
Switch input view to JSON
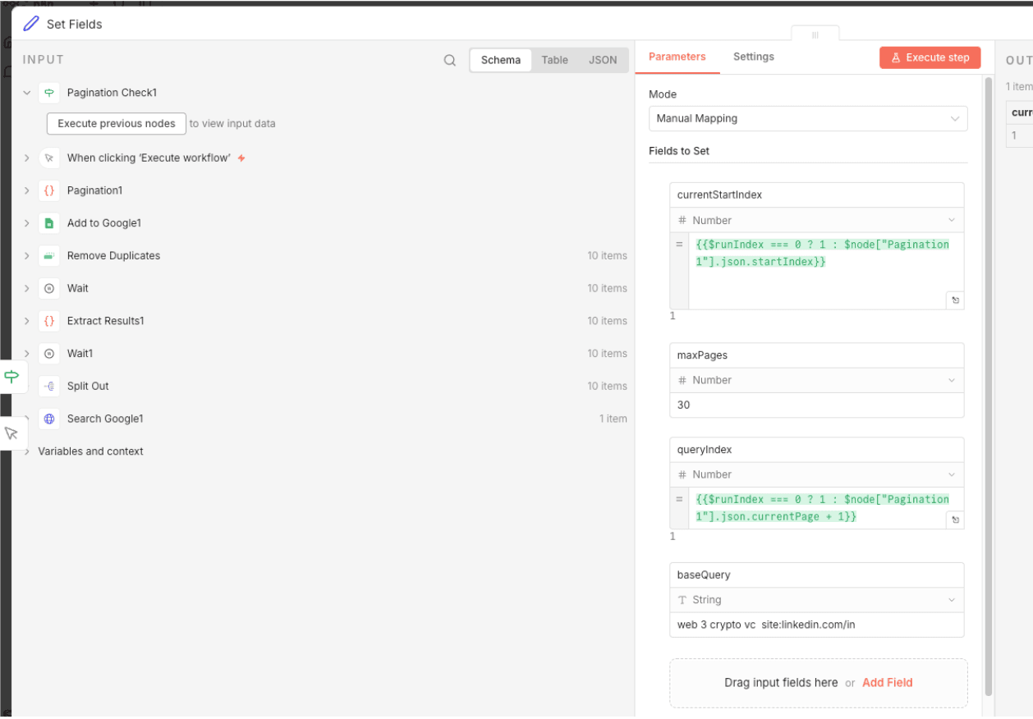pyautogui.click(x=603, y=60)
